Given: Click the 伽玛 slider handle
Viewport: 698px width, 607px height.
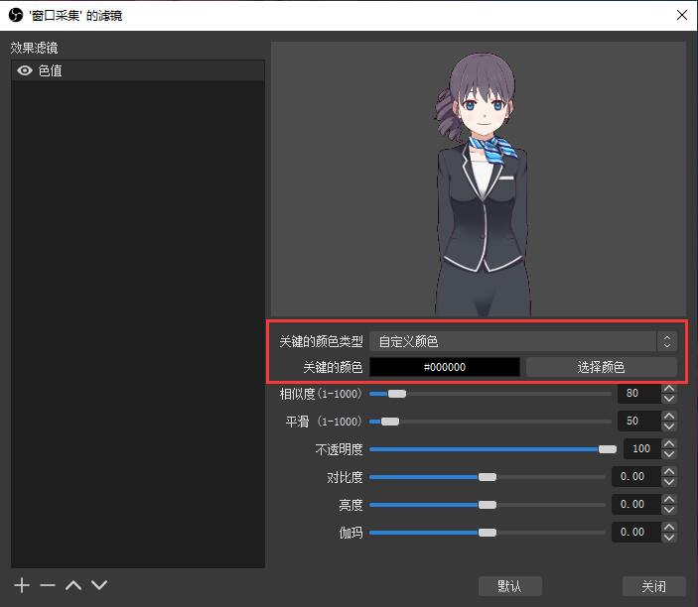Looking at the screenshot, I should coord(488,533).
